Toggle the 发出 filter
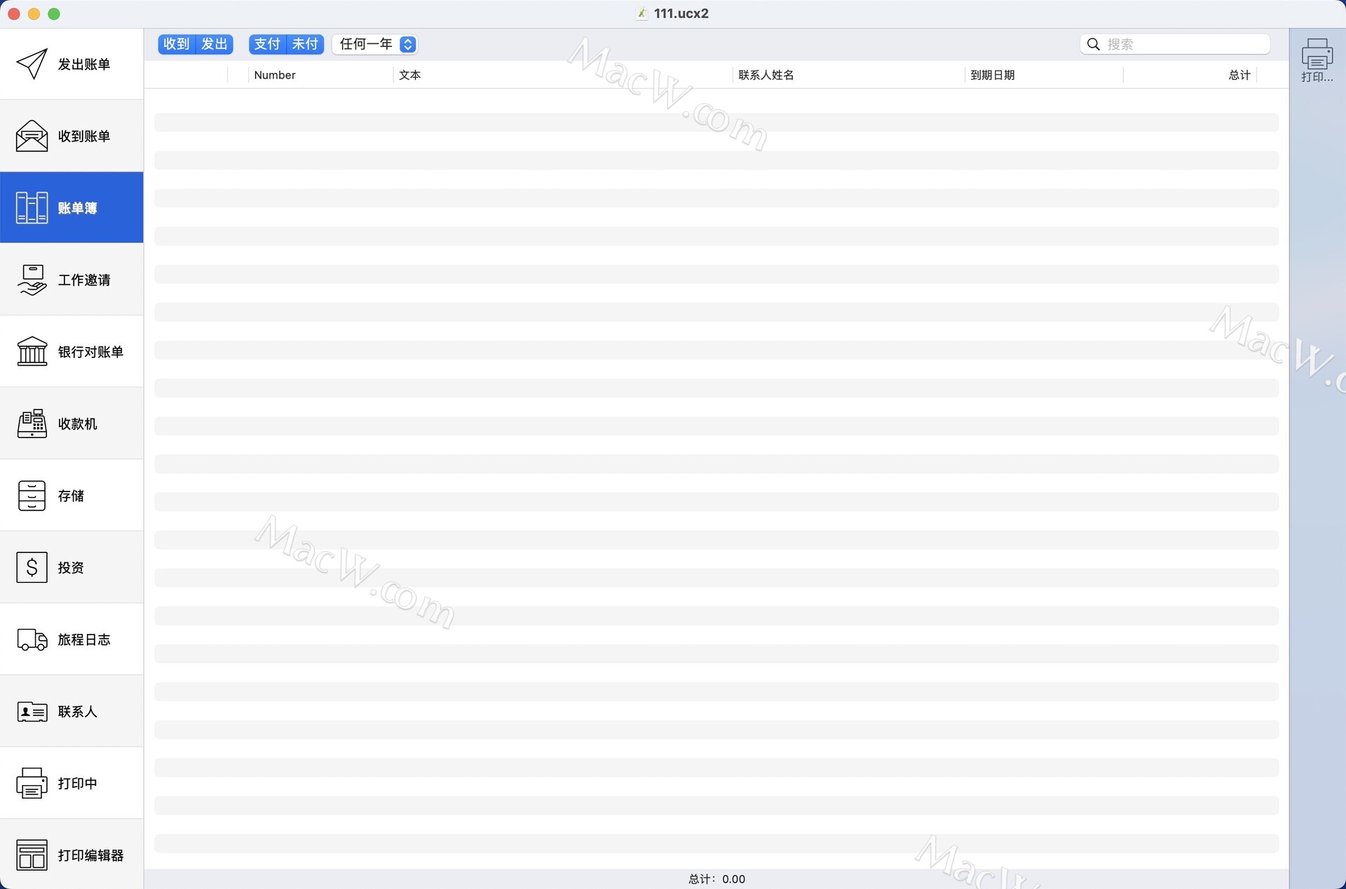 [215, 44]
